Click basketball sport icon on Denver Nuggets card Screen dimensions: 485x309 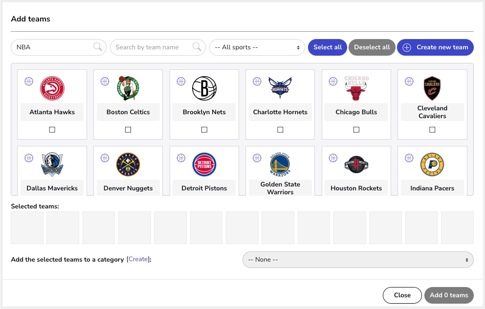pos(105,158)
